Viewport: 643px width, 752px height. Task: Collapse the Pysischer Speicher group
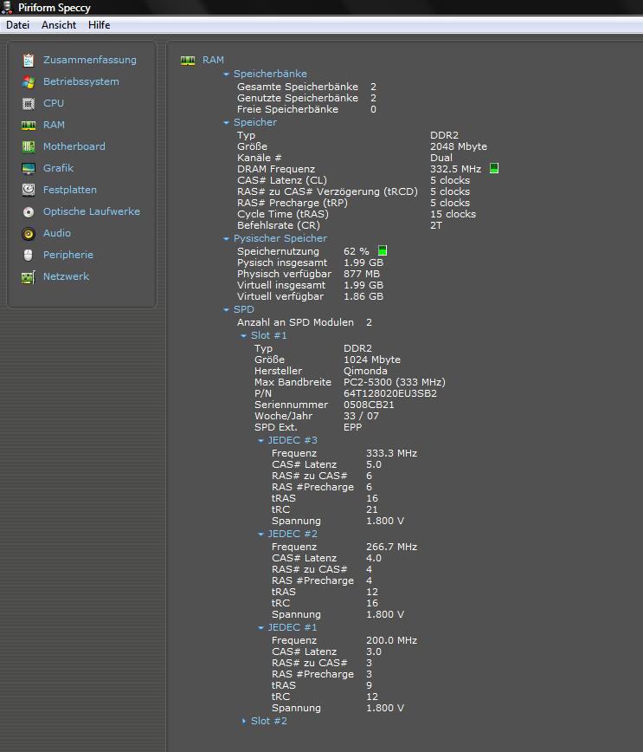226,239
